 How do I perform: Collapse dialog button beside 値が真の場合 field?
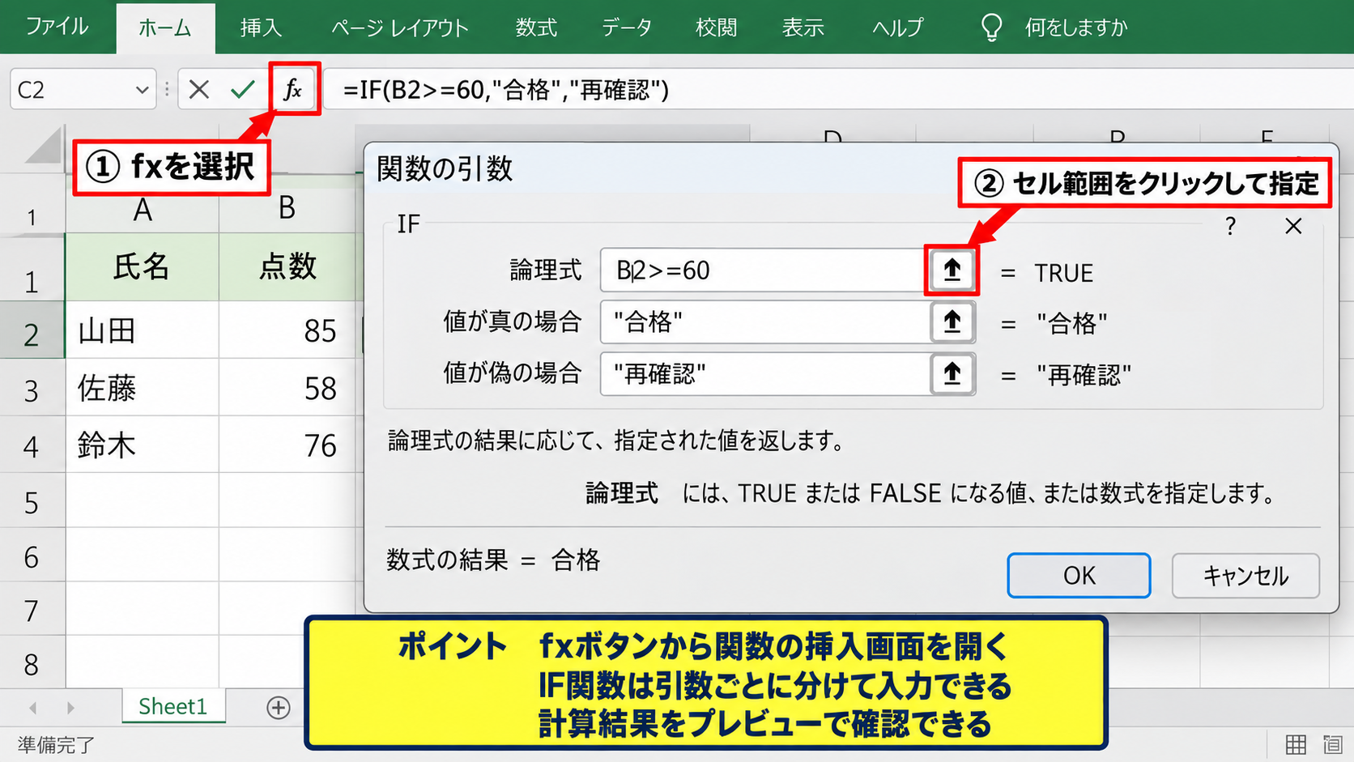pyautogui.click(x=952, y=322)
